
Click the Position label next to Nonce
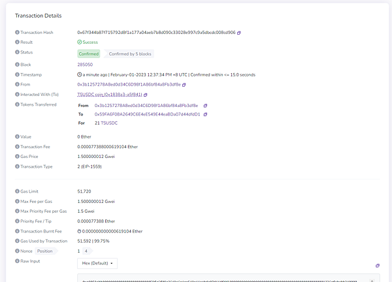[45, 251]
